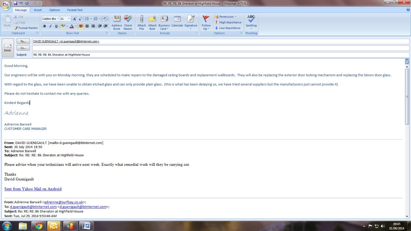Expand the numbering style dropdown arrow
This screenshot has width=411, height=231.
tap(99, 19)
